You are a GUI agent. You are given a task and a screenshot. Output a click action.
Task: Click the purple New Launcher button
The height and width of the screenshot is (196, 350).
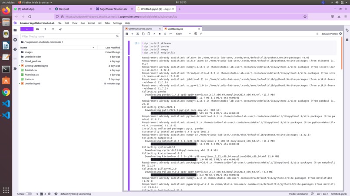coord(27,29)
